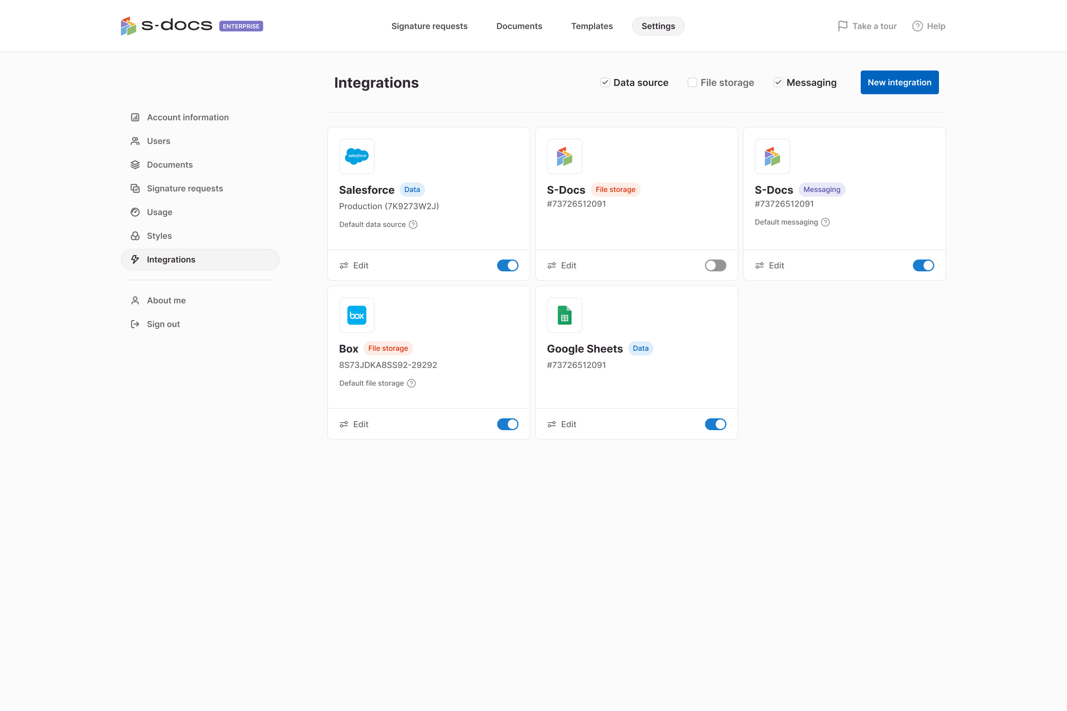Click Sign out in sidebar
Screen dimensions: 1067x711
(200, 324)
